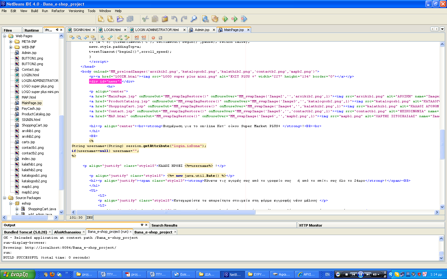Click the Open Project folder icon
This screenshot has height=279, width=447.
pyautogui.click(x=120, y=19)
